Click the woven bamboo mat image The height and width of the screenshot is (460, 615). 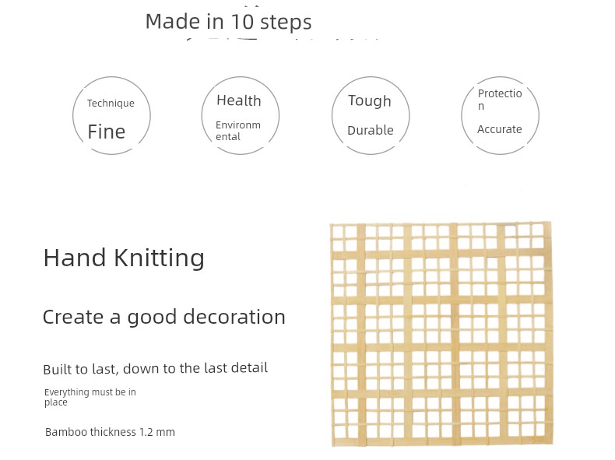(441, 334)
